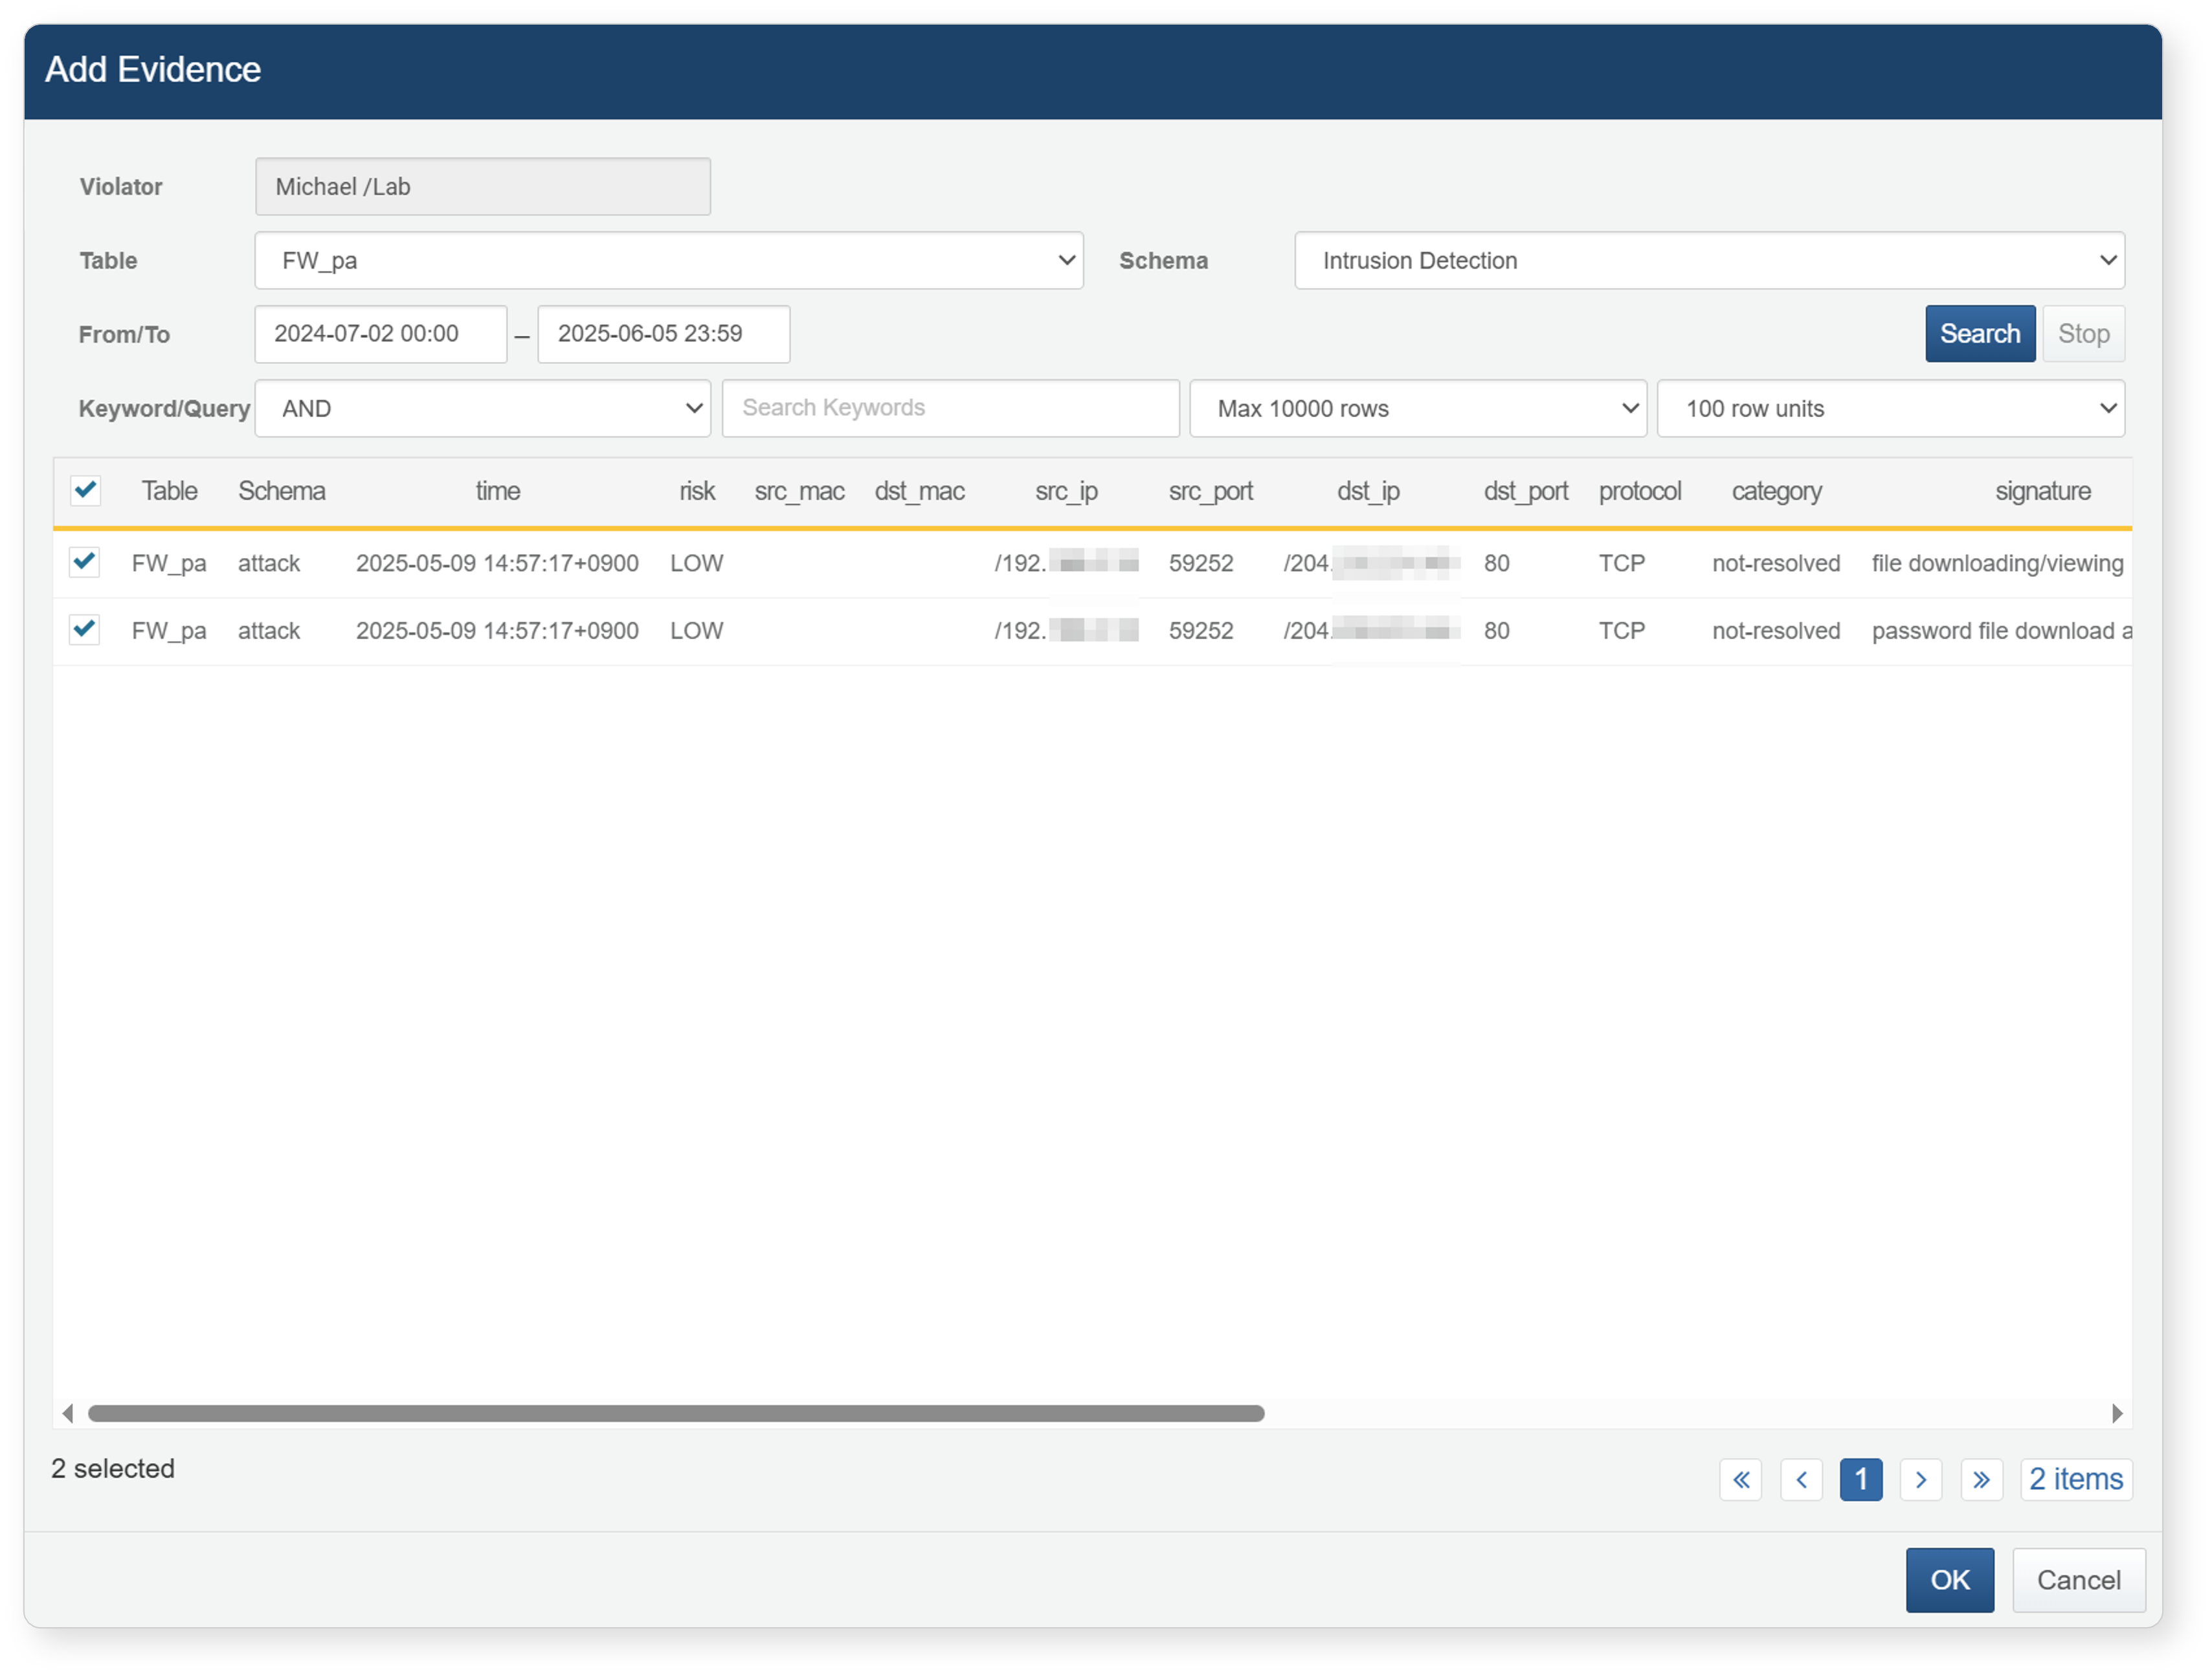Screen dimensions: 2212x1677
Task: Click the signature column header
Action: tap(2043, 491)
